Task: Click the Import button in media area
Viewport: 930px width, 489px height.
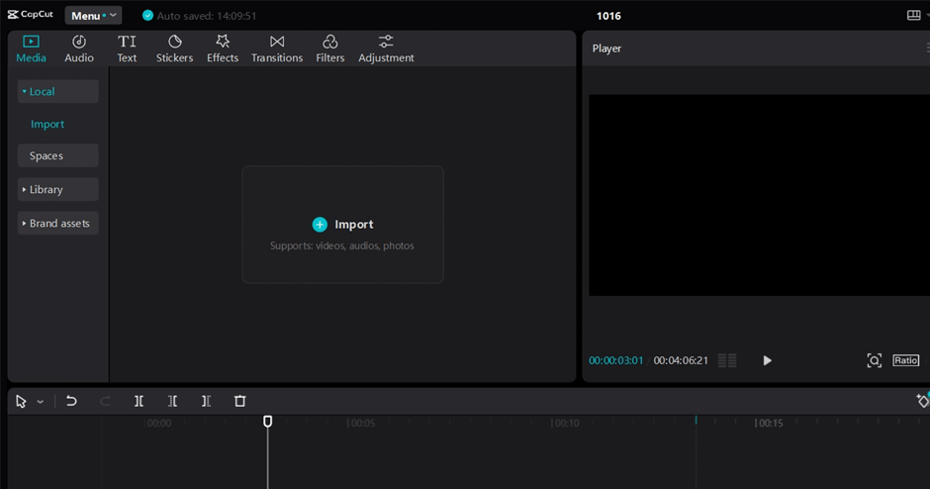Action: point(342,225)
